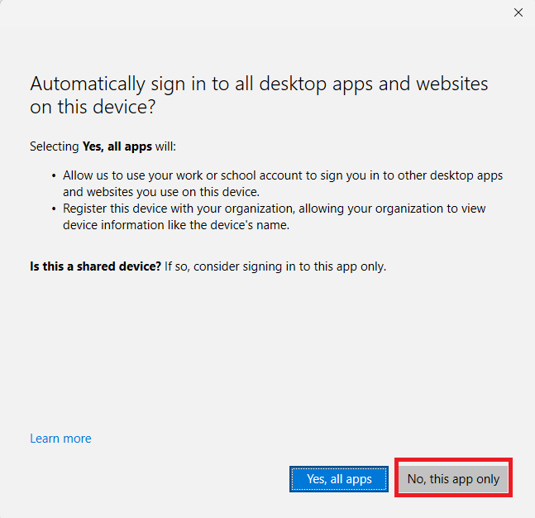Choose "No, this app only"
This screenshot has width=535, height=518.
pyautogui.click(x=453, y=479)
